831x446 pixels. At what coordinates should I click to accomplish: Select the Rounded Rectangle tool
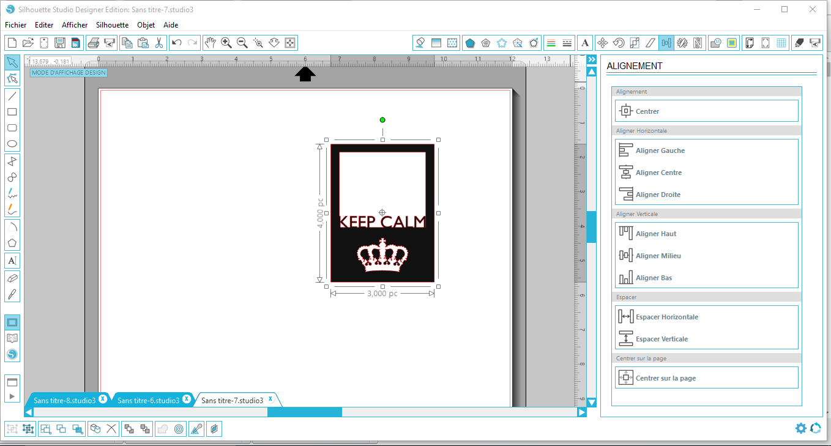click(x=12, y=128)
